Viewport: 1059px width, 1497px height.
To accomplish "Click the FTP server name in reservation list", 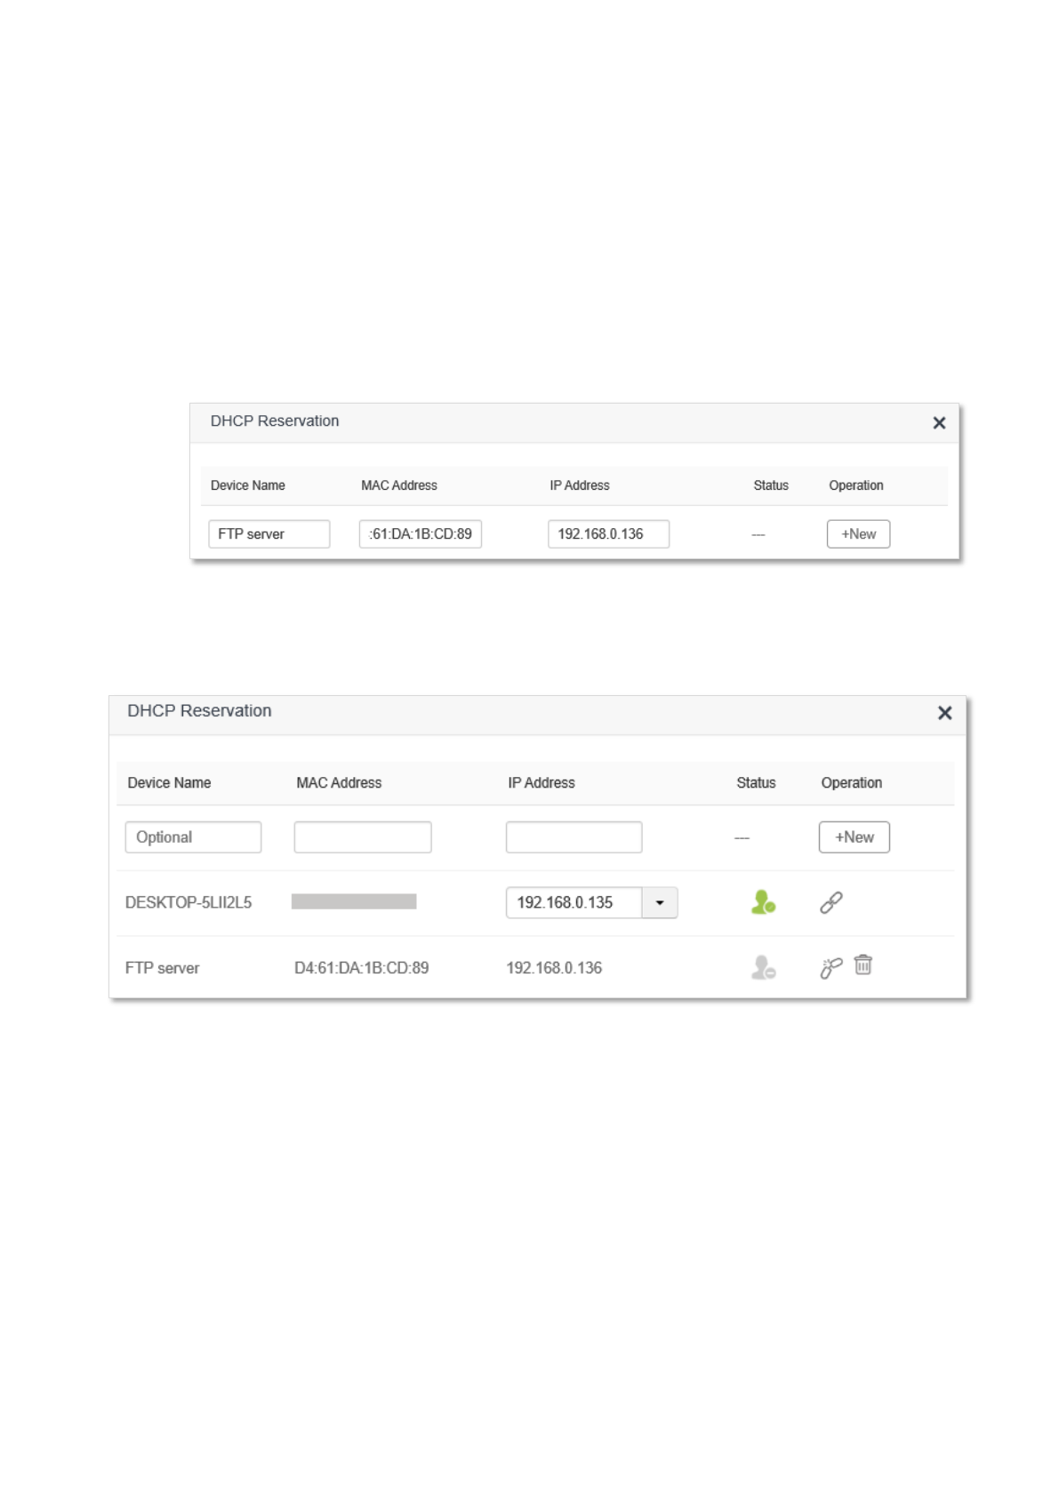I will pos(162,968).
